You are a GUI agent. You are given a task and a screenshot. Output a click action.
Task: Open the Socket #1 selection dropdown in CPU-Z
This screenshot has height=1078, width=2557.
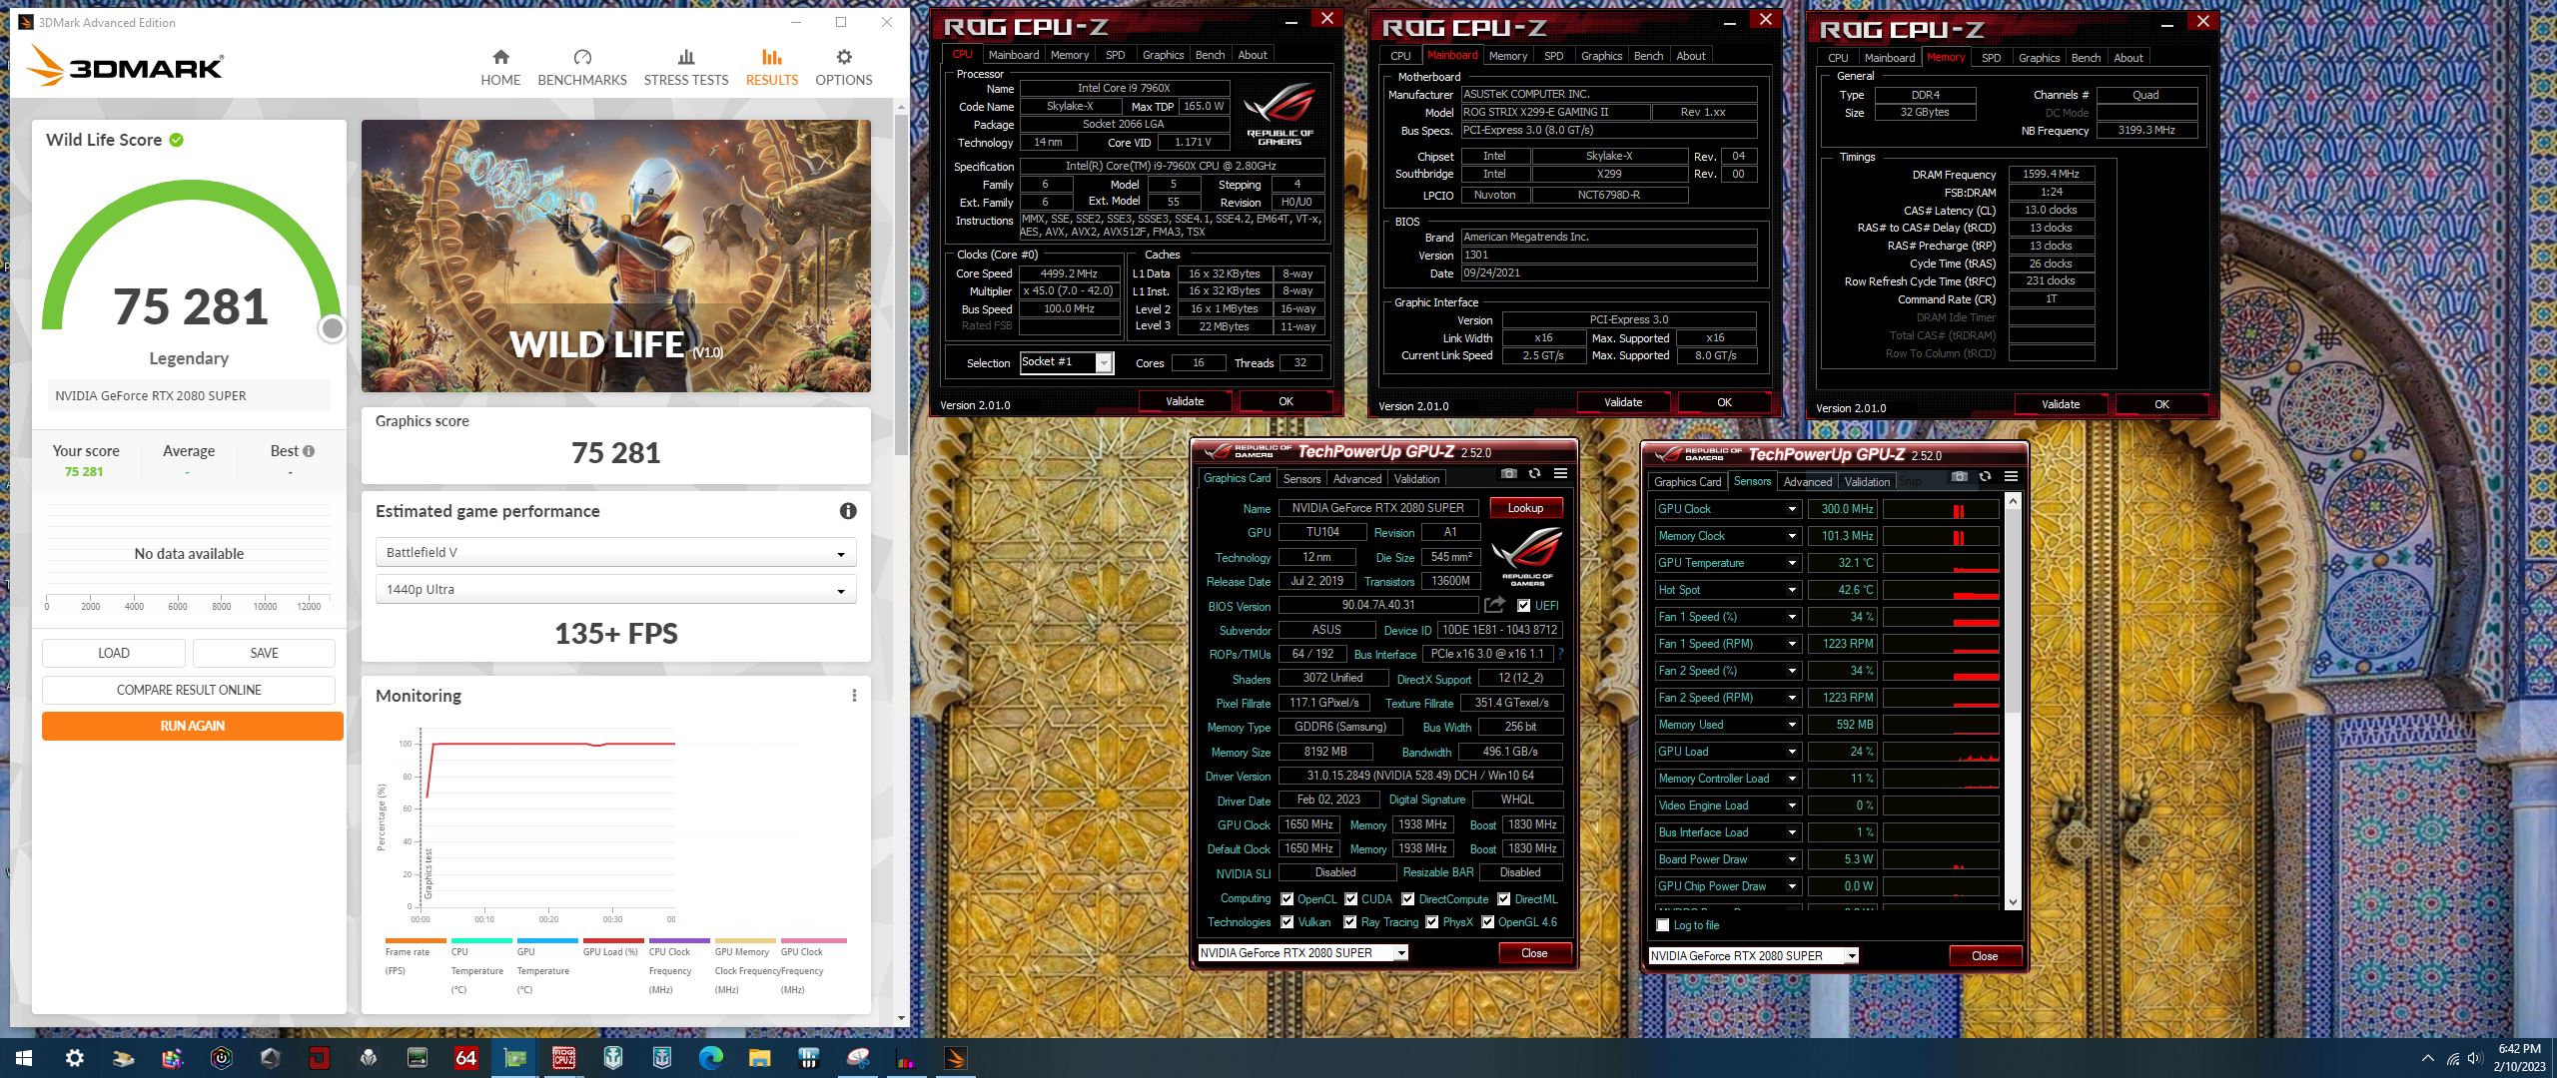[x=1067, y=362]
